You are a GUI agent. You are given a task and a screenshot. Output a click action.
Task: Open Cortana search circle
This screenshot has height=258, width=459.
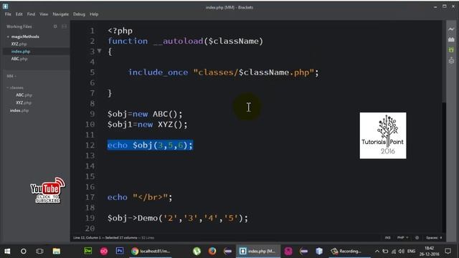pyautogui.click(x=24, y=251)
